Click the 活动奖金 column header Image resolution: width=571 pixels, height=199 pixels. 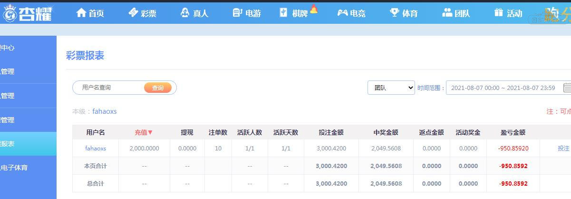(468, 132)
